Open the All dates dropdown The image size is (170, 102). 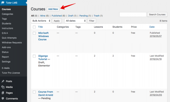[x=75, y=21]
